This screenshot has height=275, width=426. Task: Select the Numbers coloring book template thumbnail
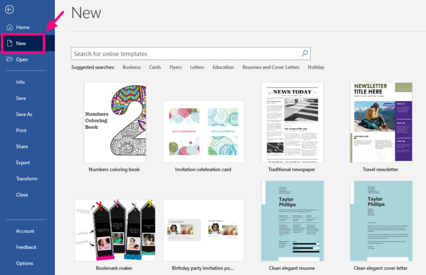[x=115, y=122]
